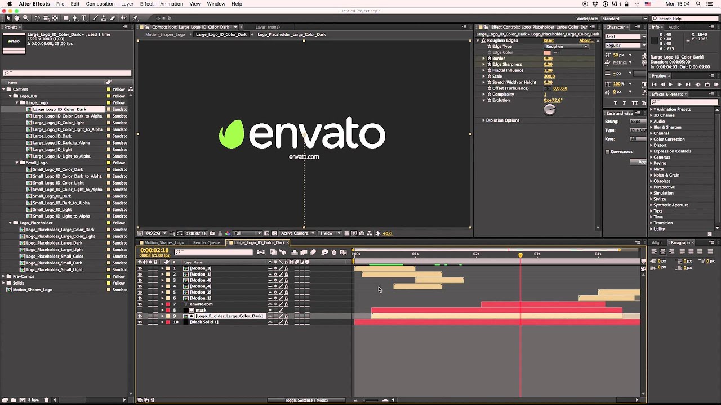
Task: Switch to the Render Queue tab
Action: point(206,243)
